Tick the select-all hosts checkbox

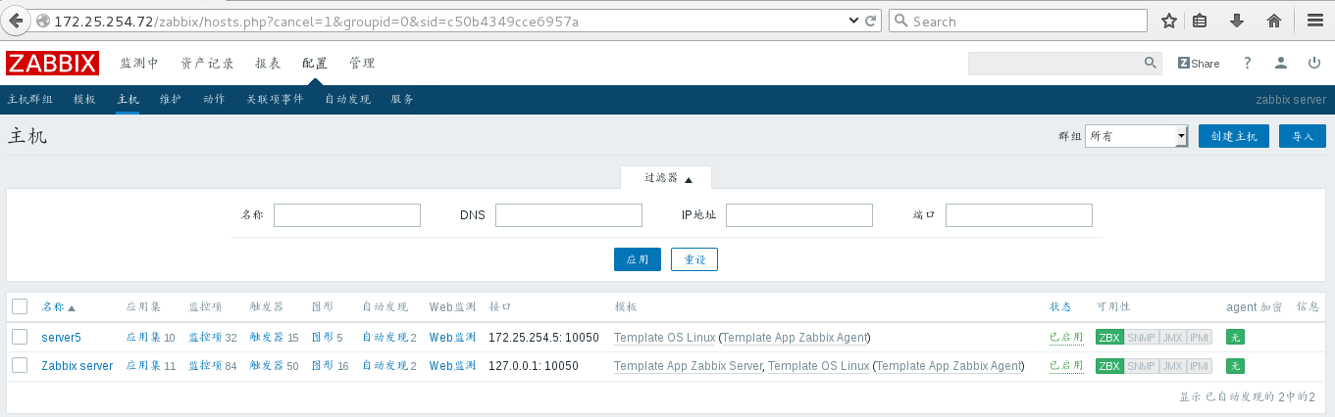pyautogui.click(x=20, y=306)
